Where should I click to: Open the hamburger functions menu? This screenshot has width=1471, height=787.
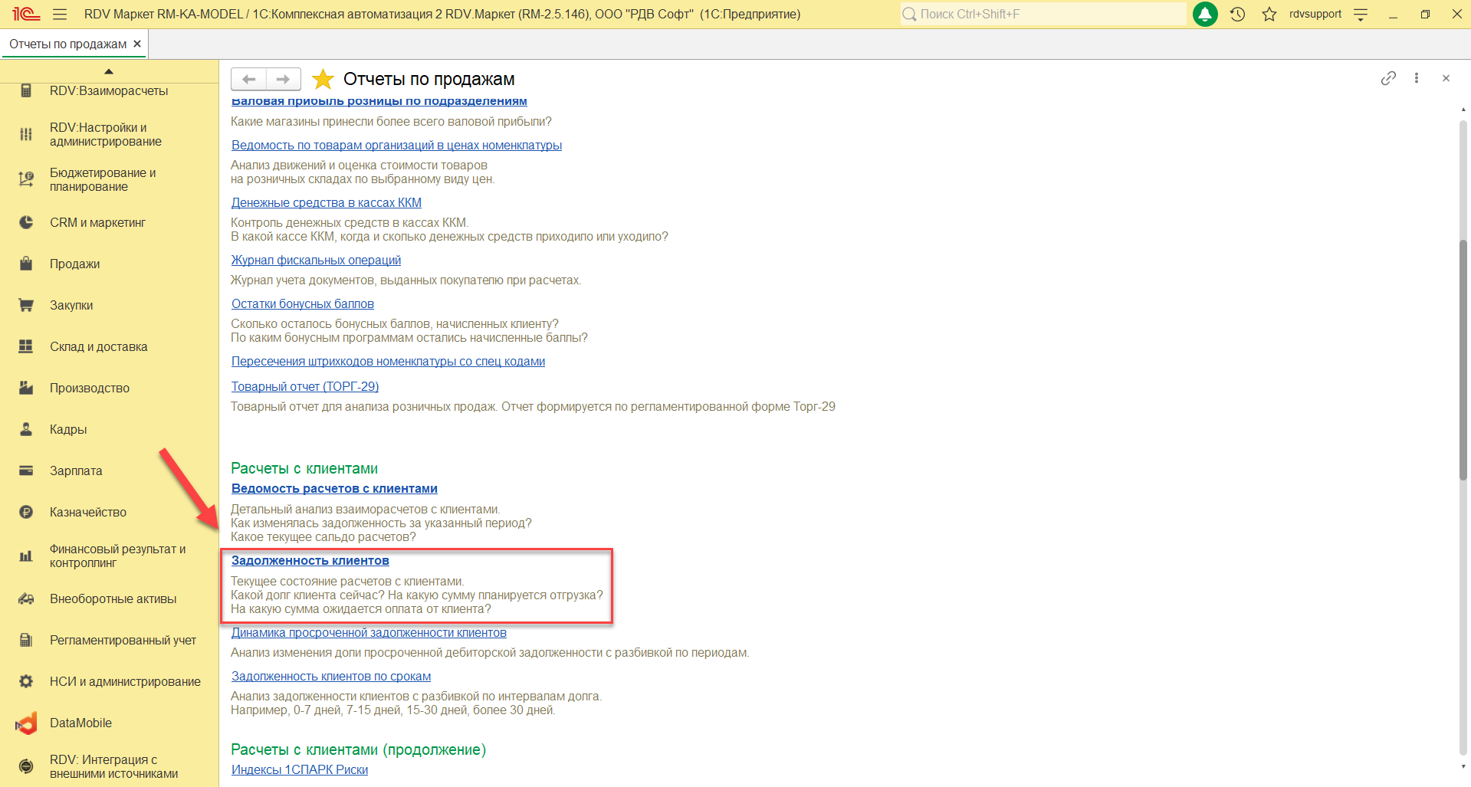pos(60,14)
